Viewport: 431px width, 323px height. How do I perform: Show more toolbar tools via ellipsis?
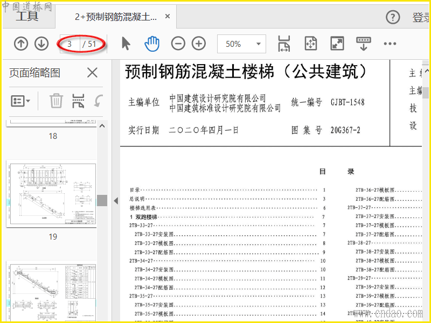coord(390,44)
